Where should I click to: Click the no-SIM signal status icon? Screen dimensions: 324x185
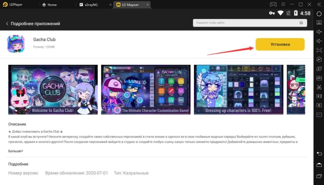coord(289,13)
